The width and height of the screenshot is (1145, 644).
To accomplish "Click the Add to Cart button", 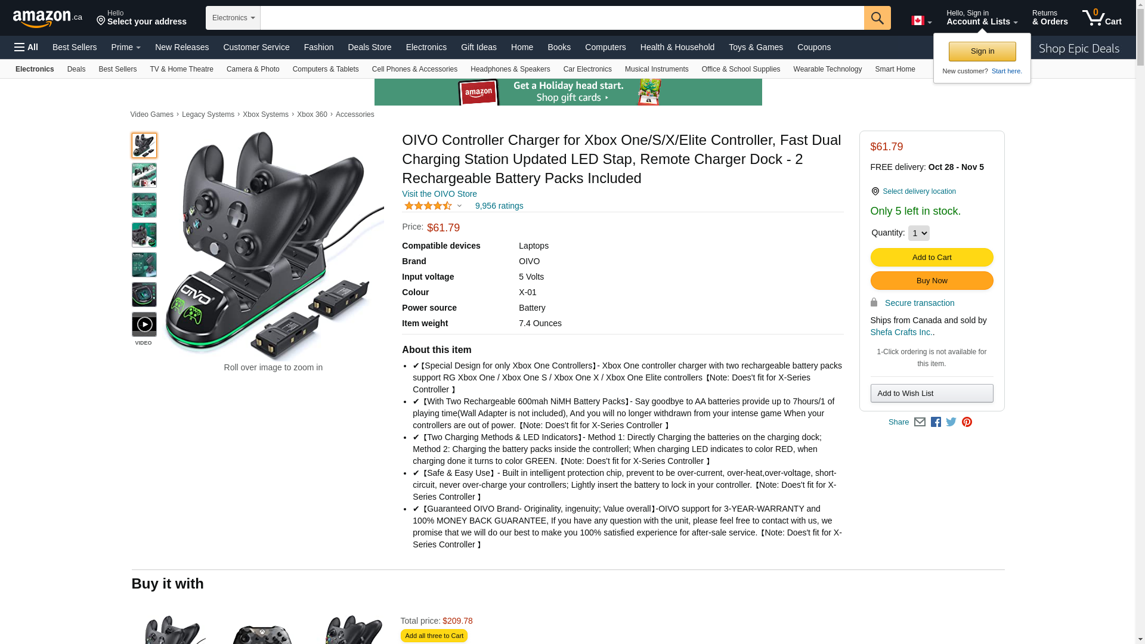I will coord(932,258).
